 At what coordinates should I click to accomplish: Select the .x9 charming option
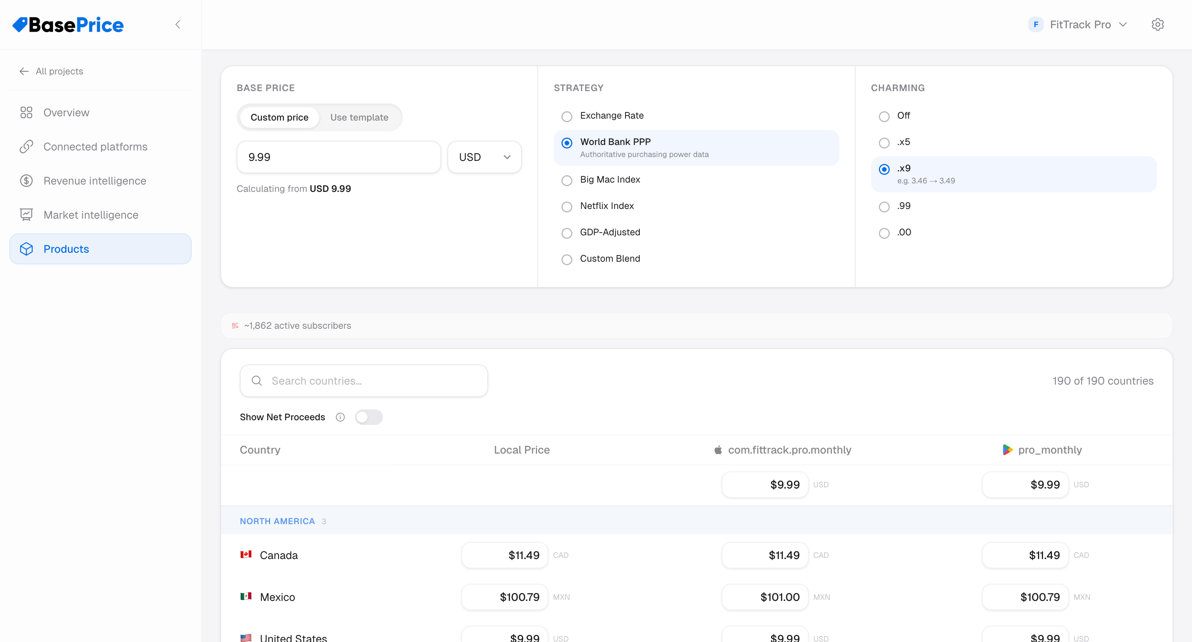pos(1014,174)
